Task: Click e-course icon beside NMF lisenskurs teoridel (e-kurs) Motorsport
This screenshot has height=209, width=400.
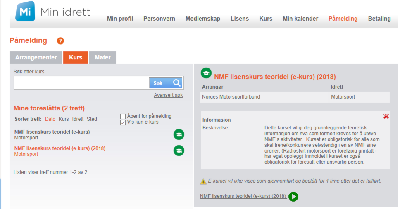Action: (179, 134)
